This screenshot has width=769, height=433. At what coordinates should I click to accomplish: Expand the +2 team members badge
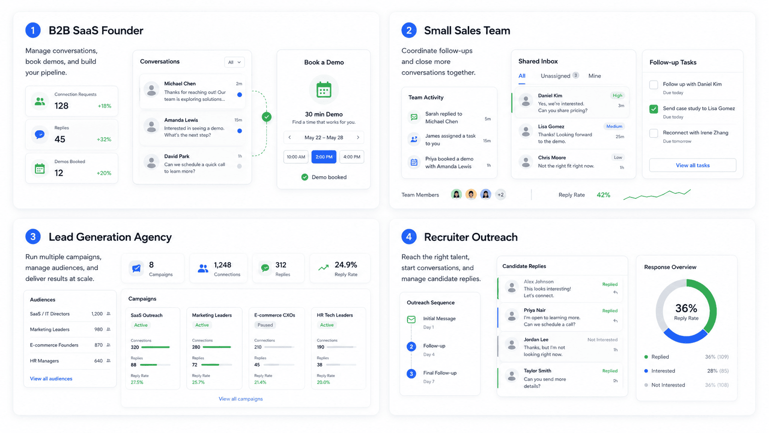coord(500,195)
